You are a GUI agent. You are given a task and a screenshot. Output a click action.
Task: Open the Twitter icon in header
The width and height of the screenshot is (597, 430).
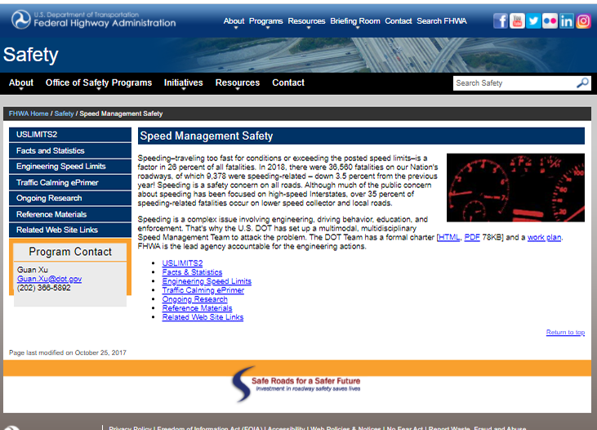click(533, 21)
